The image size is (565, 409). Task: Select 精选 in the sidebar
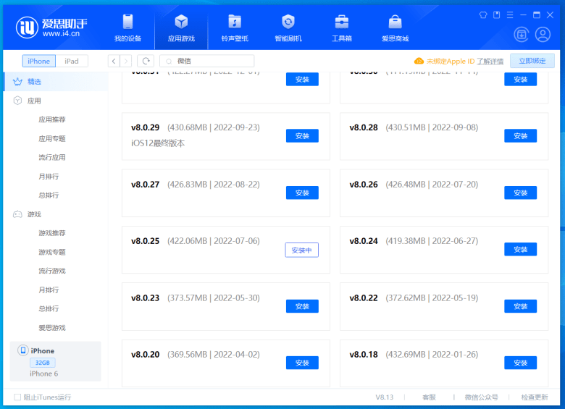[x=55, y=82]
